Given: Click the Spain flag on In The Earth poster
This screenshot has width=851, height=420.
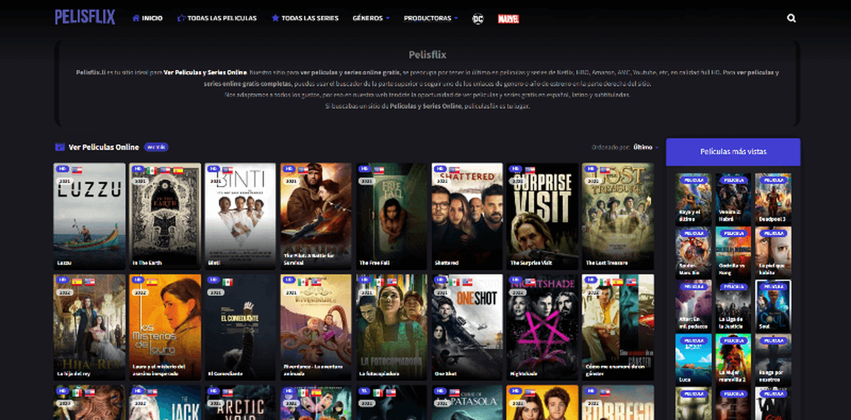Looking at the screenshot, I should coord(178,170).
